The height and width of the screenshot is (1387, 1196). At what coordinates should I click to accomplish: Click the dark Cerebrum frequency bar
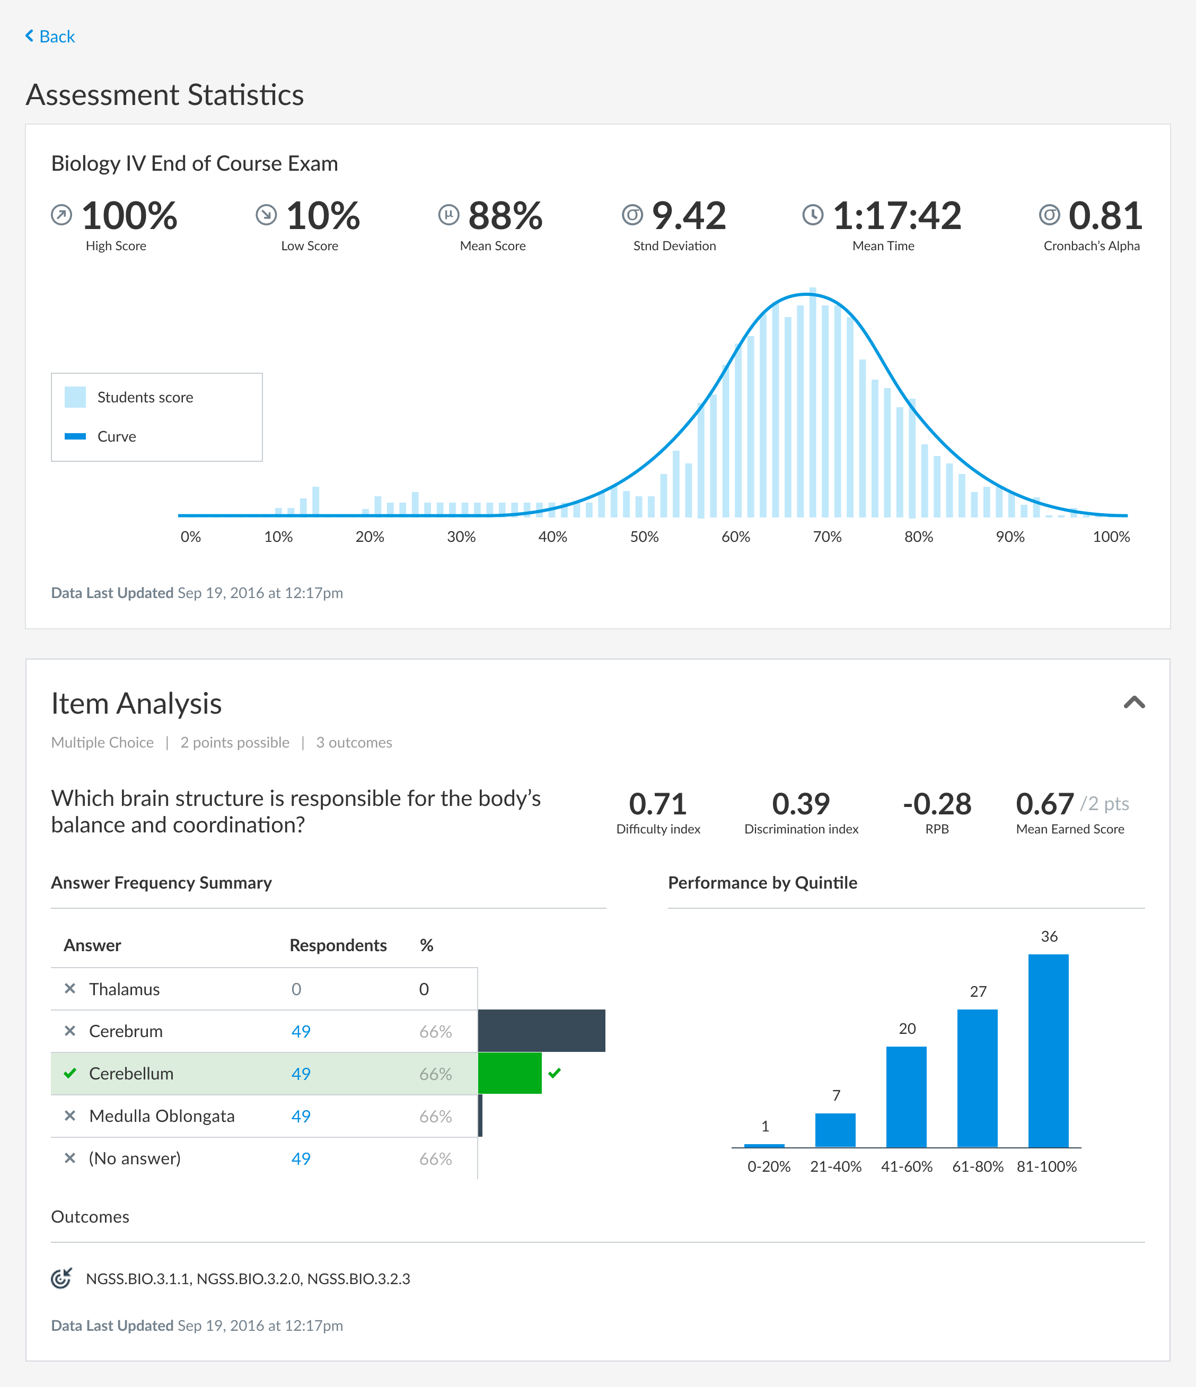click(541, 1031)
